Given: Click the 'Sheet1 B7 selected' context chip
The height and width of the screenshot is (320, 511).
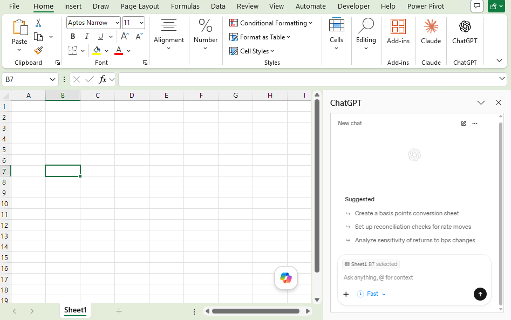Looking at the screenshot, I should (371, 264).
